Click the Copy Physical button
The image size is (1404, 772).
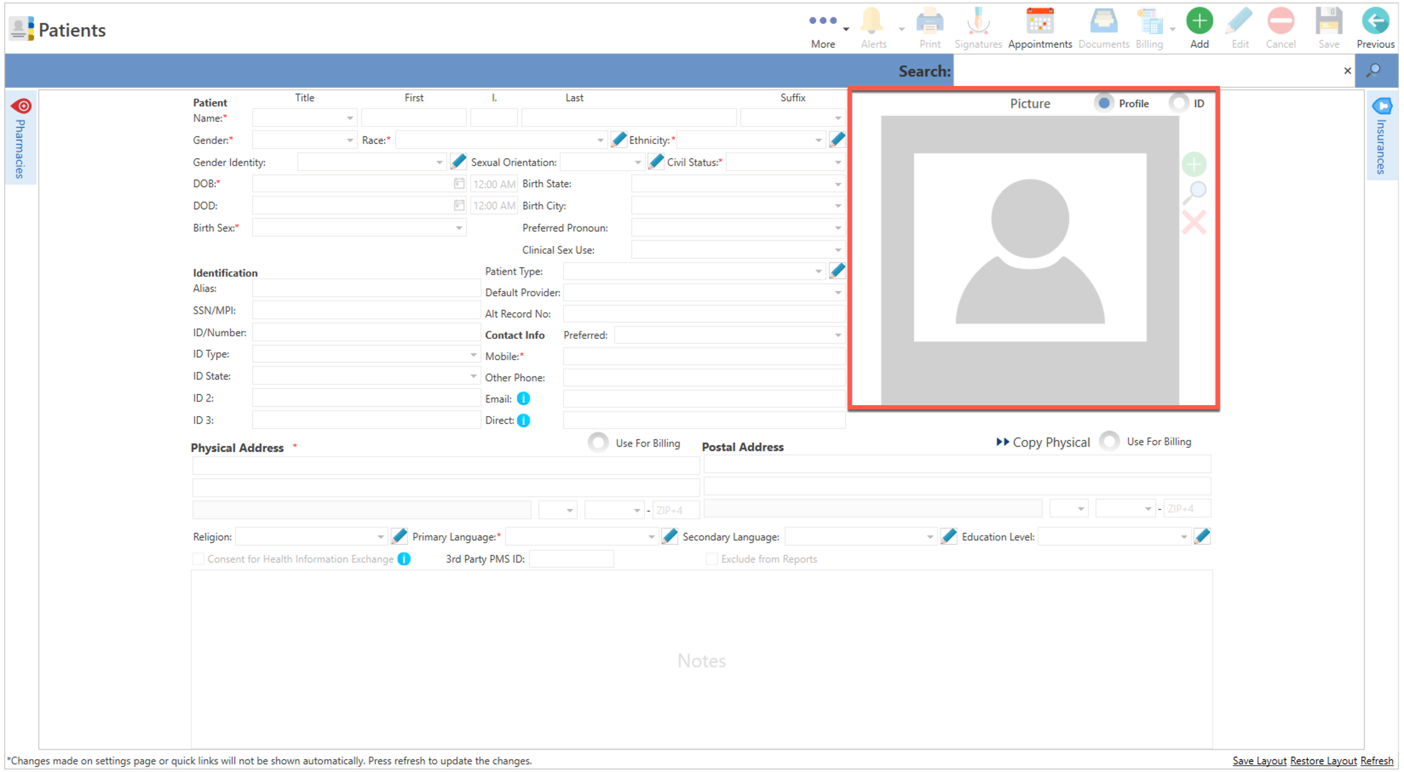pos(1043,442)
